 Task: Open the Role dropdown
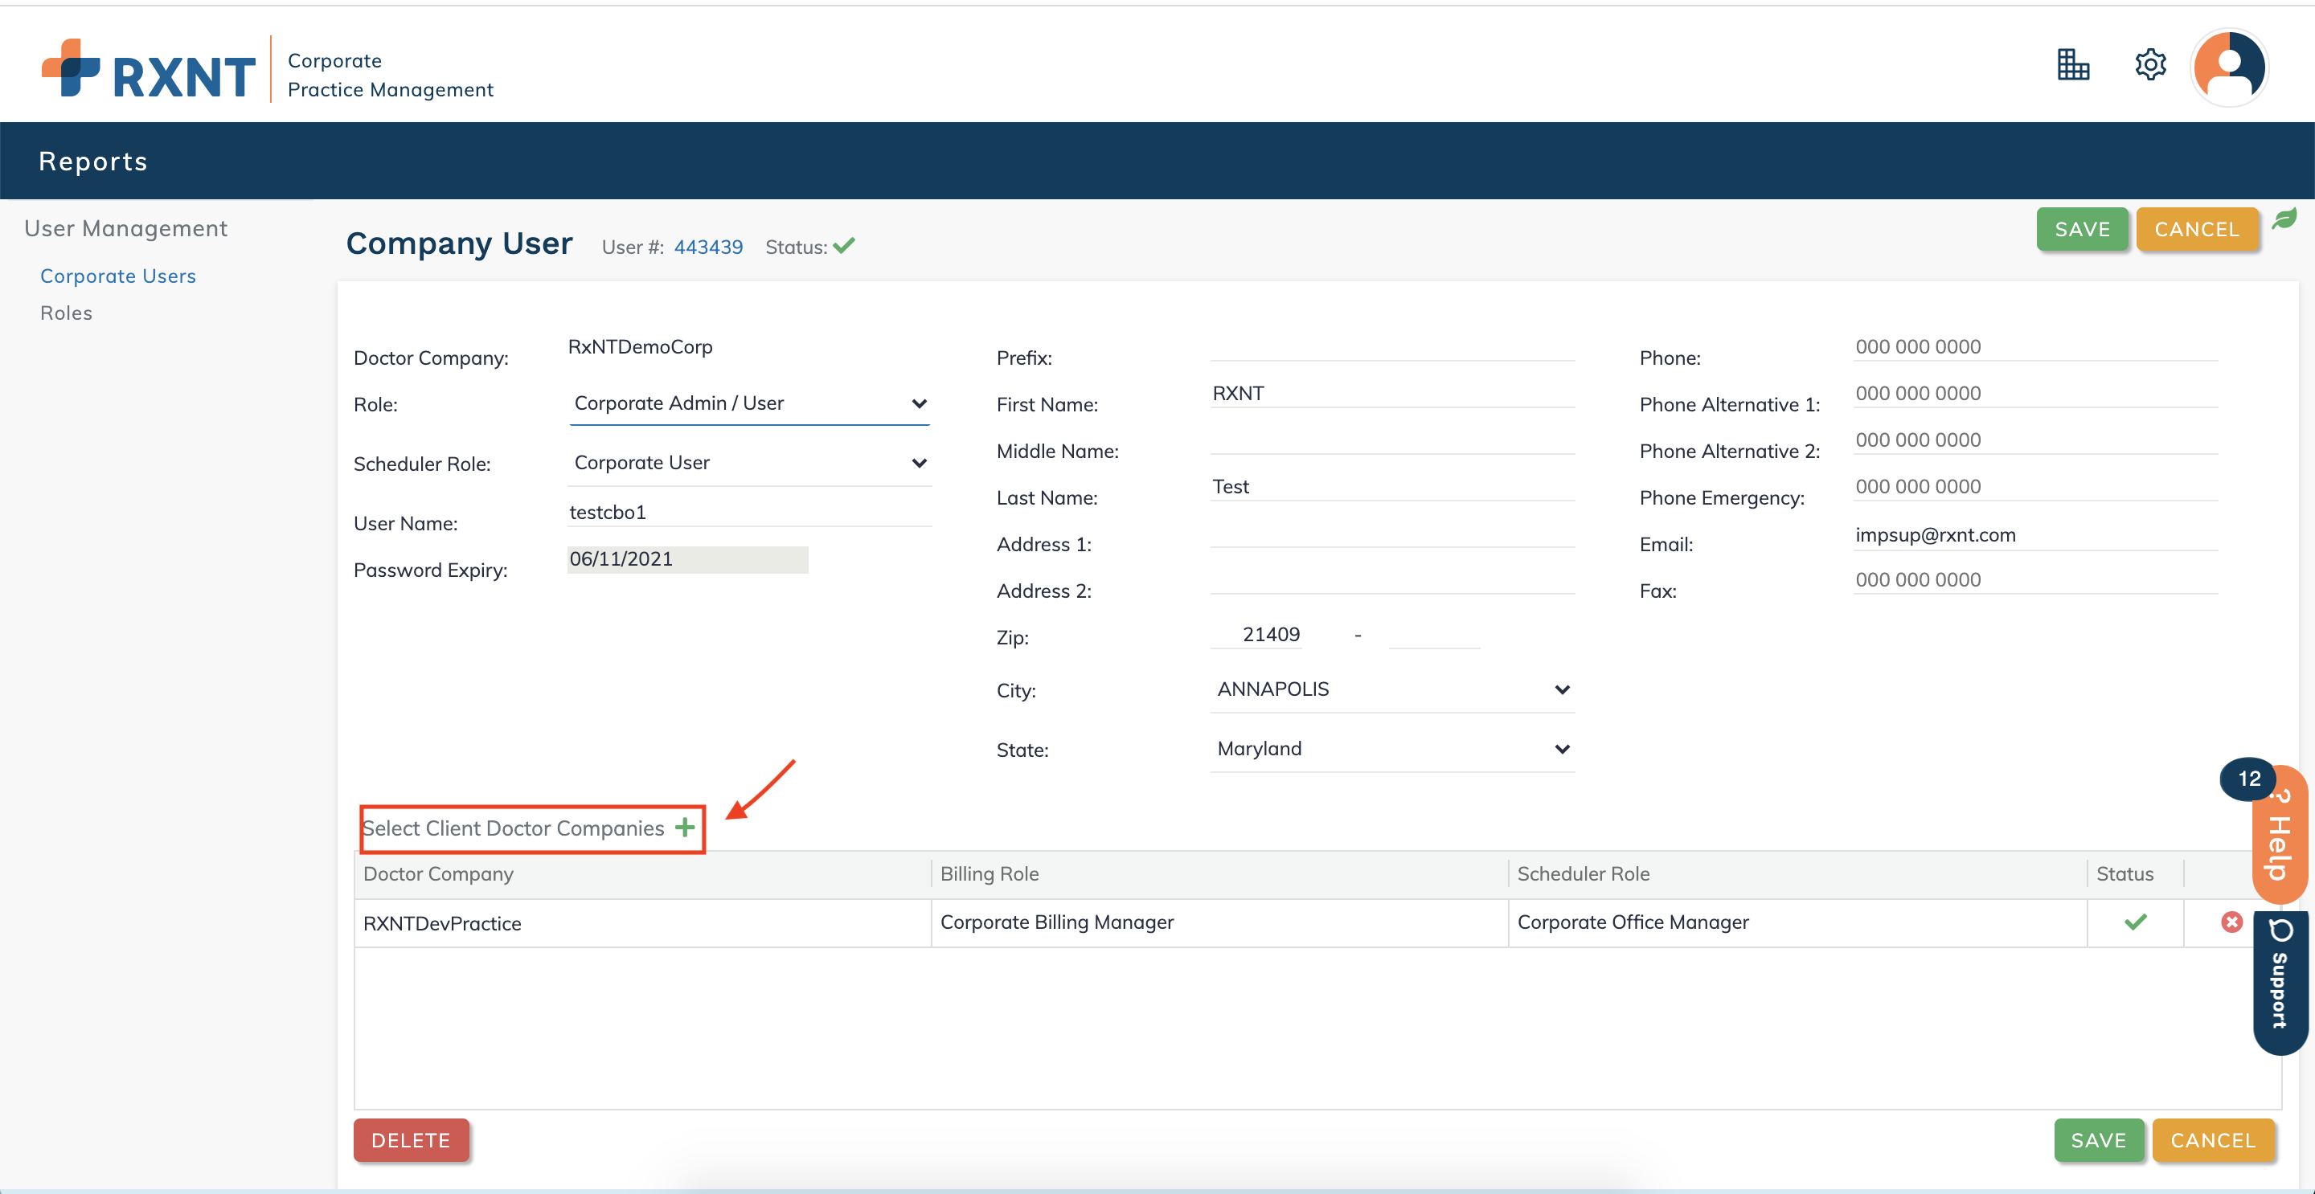[751, 403]
